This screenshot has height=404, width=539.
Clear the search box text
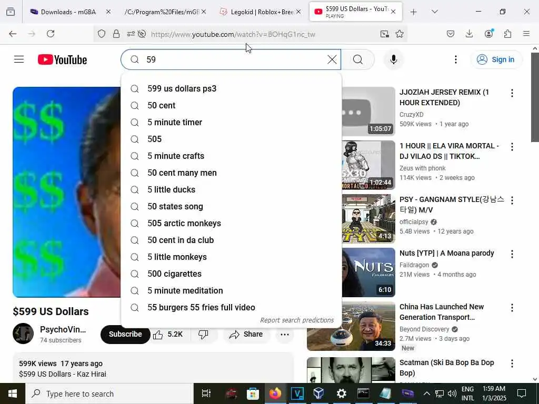click(x=332, y=59)
